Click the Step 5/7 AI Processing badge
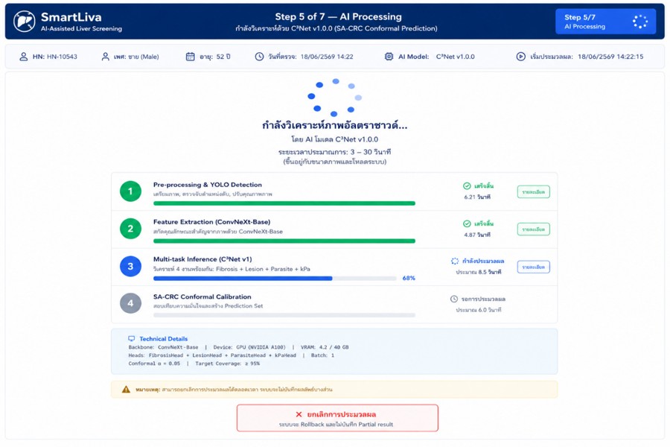 [x=605, y=22]
